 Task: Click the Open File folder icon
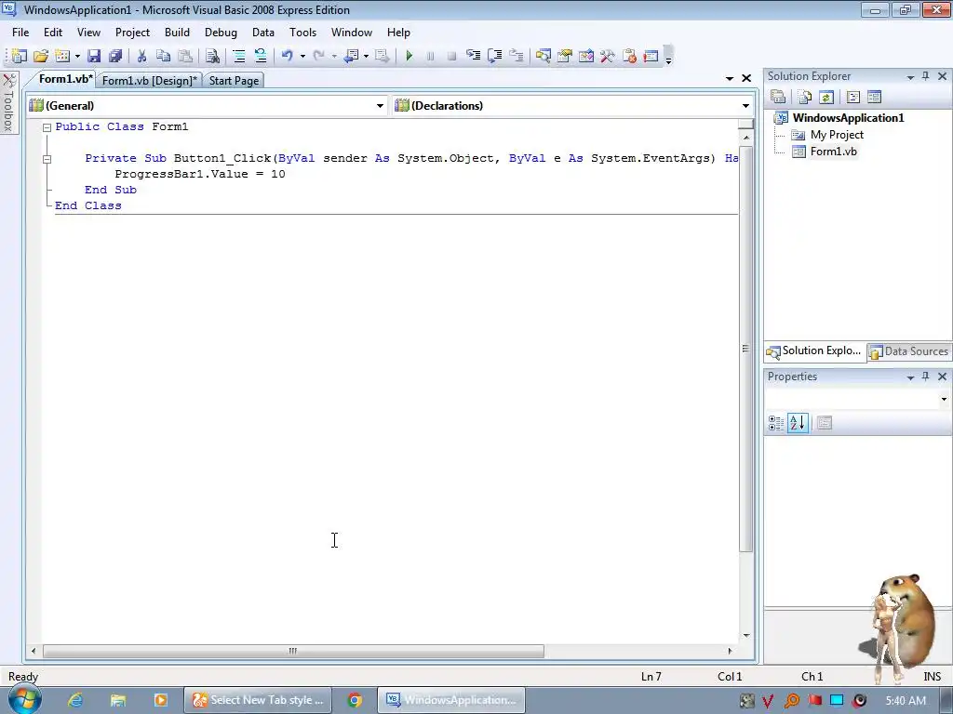[41, 56]
